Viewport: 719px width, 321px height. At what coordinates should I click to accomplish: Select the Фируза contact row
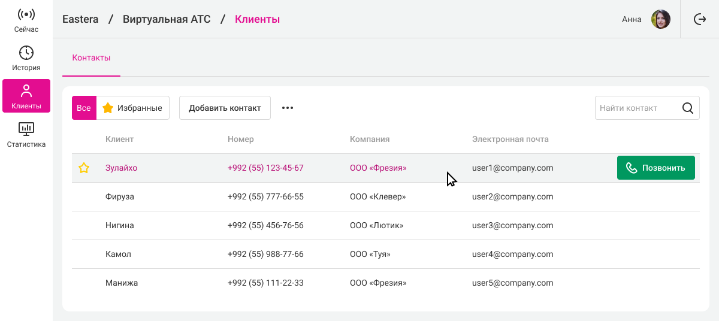(x=120, y=196)
